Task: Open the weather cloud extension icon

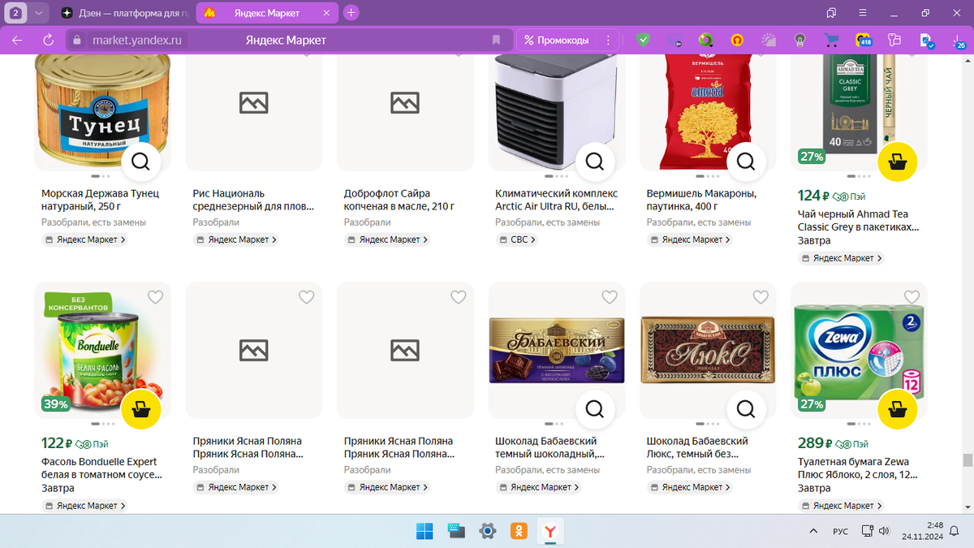Action: (769, 40)
